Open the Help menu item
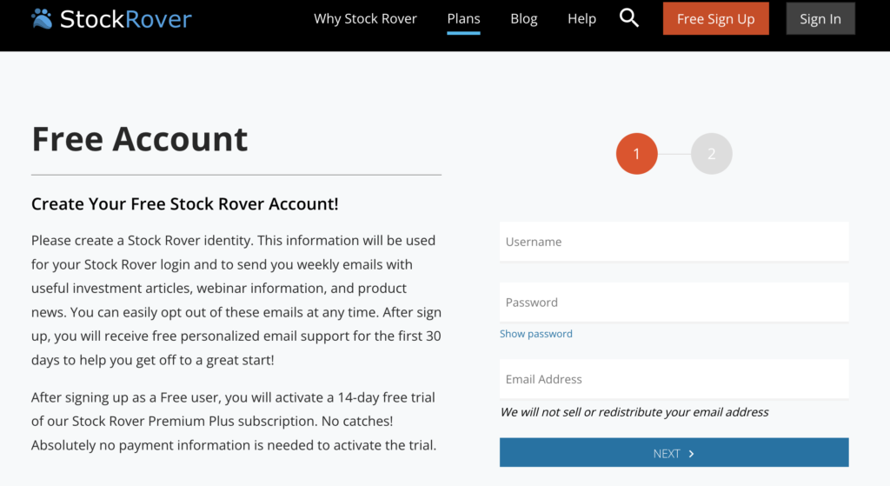890x486 pixels. point(581,19)
